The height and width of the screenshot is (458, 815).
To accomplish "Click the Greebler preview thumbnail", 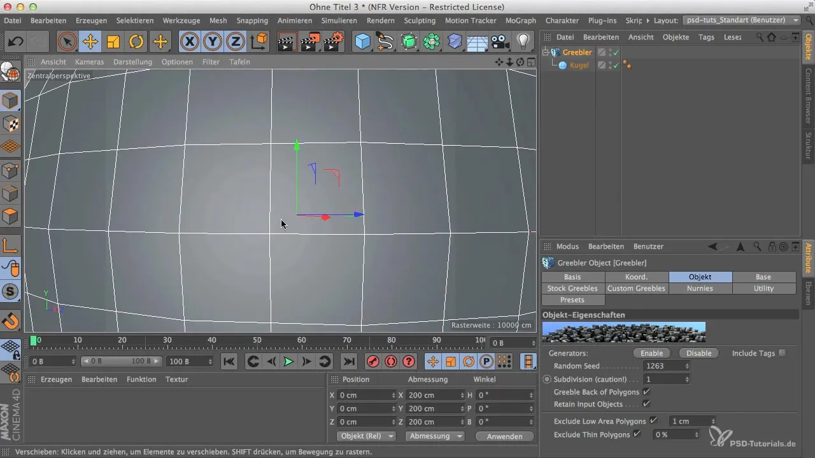I will (623, 333).
